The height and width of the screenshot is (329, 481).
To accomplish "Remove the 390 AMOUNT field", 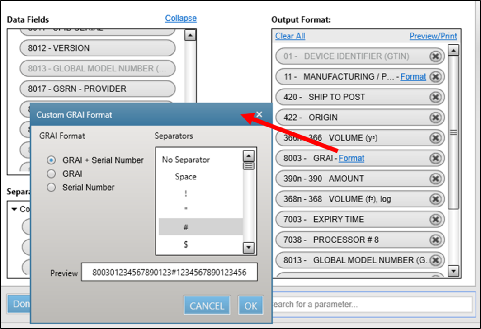I will tap(435, 179).
